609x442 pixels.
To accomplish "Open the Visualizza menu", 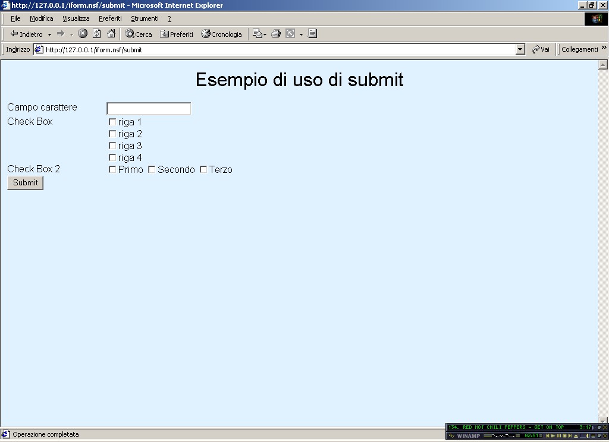I will point(76,18).
